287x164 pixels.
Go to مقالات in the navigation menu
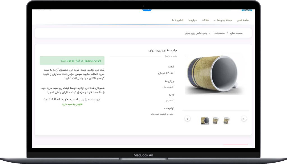(205, 20)
